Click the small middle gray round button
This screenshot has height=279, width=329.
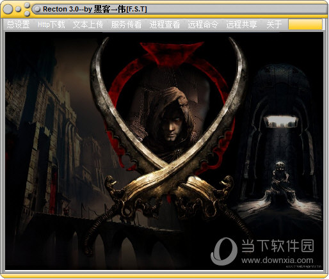(19, 9)
